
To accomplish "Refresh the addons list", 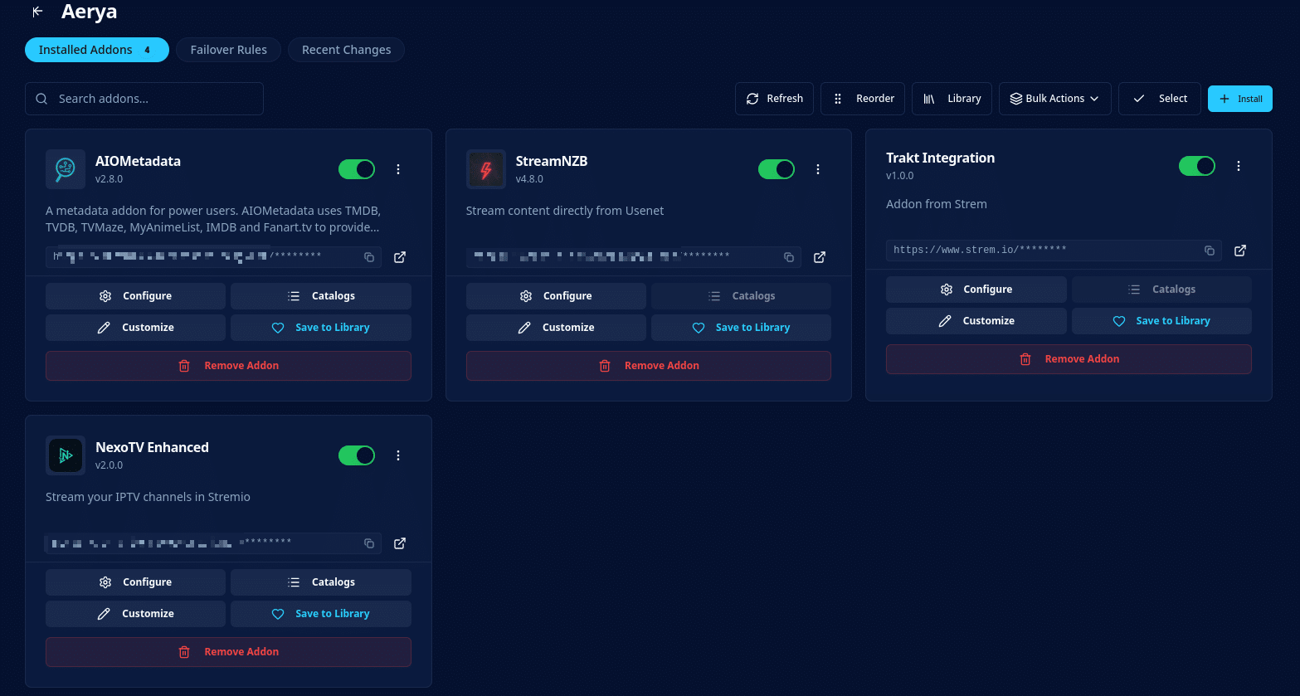I will [x=774, y=99].
